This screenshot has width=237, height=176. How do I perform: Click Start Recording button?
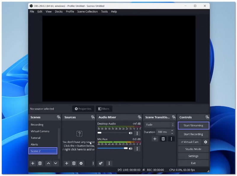pyautogui.click(x=193, y=134)
